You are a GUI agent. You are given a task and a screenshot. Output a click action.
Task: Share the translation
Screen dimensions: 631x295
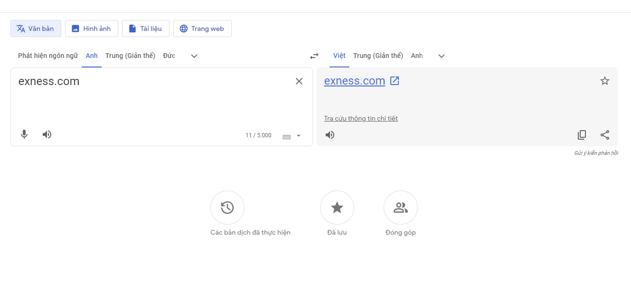pos(605,135)
